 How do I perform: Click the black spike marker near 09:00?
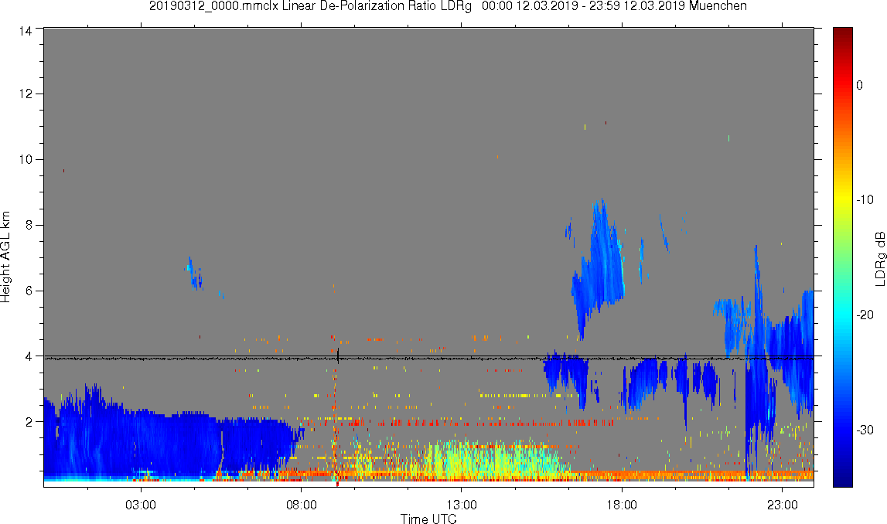pyautogui.click(x=338, y=355)
